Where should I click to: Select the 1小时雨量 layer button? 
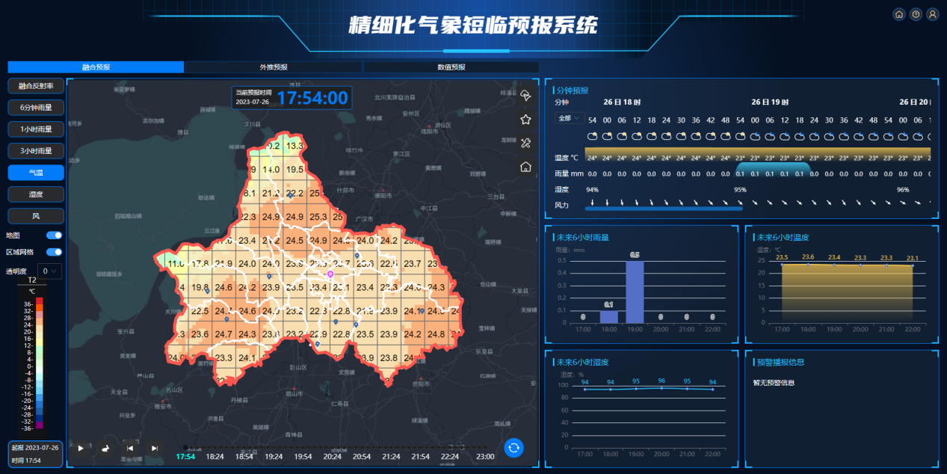coord(36,129)
